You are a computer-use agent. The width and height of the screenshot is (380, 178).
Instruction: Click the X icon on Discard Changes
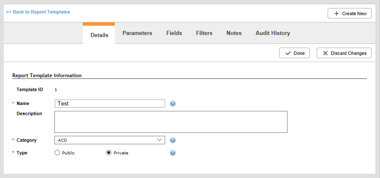(x=326, y=53)
